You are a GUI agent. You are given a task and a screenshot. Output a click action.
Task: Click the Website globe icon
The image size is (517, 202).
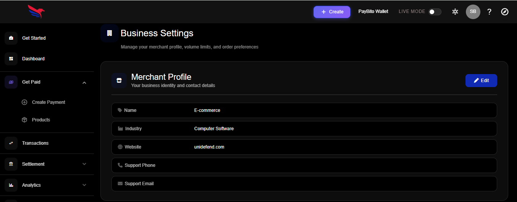tap(120, 147)
